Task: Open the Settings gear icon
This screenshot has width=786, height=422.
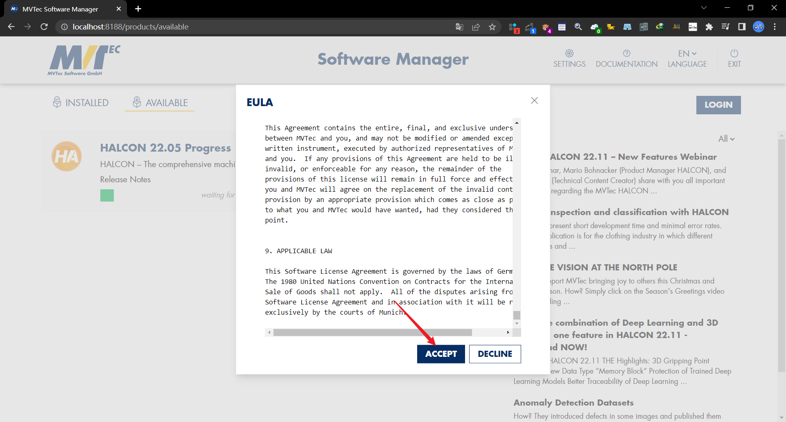Action: tap(569, 53)
